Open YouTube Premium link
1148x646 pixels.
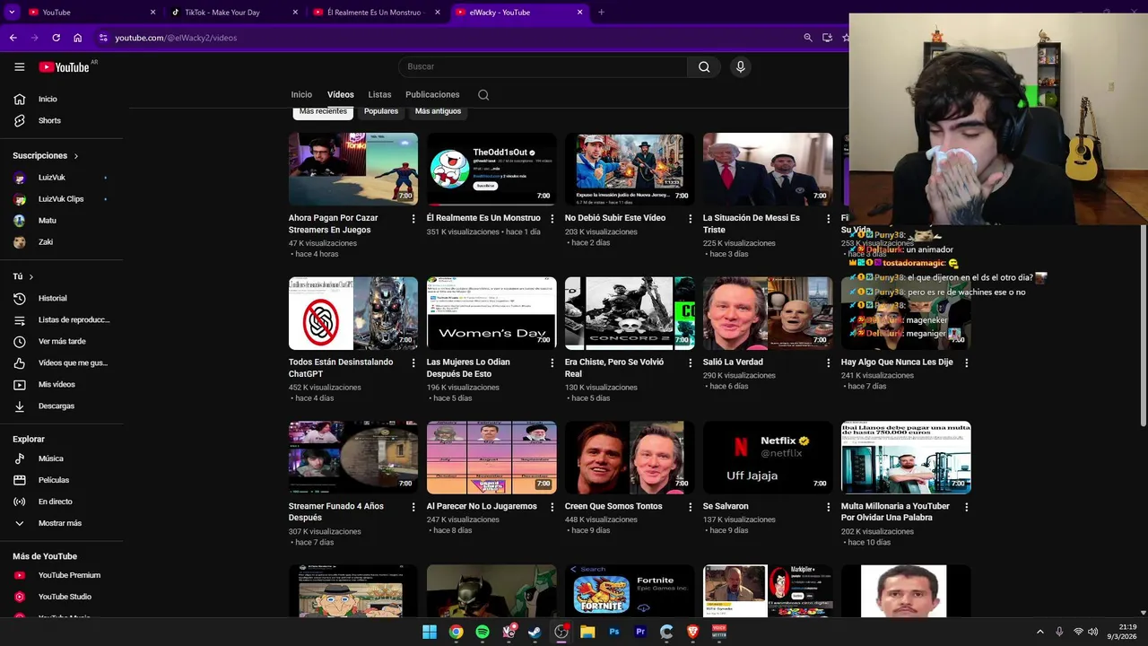62,575
